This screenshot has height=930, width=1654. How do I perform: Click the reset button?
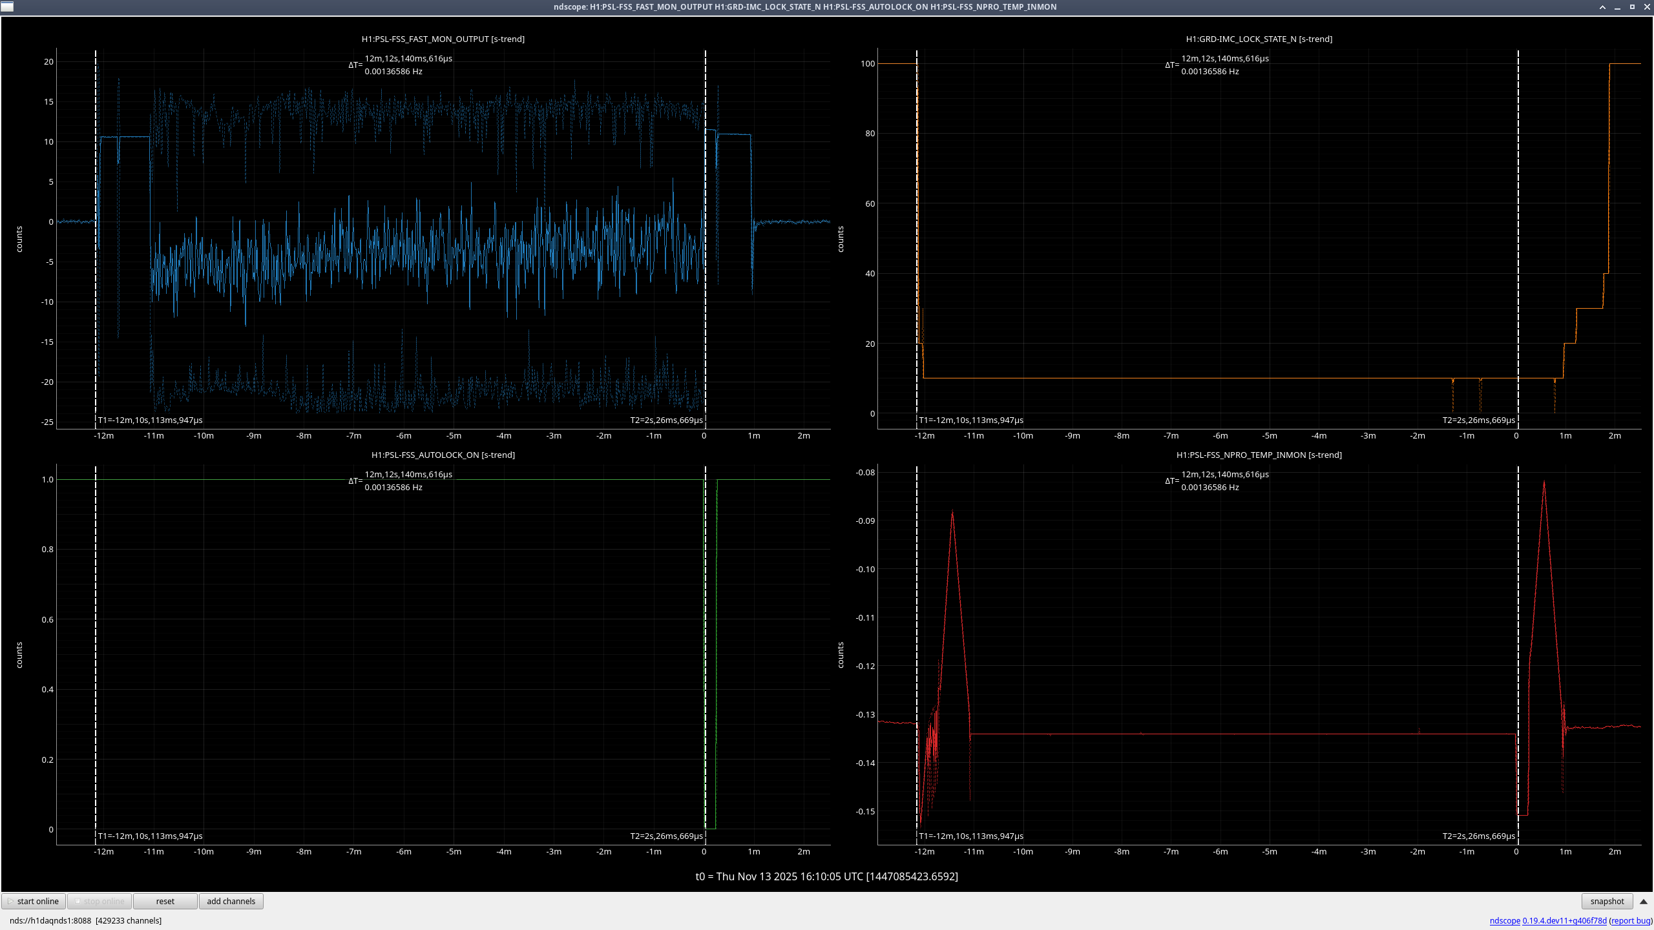165,901
